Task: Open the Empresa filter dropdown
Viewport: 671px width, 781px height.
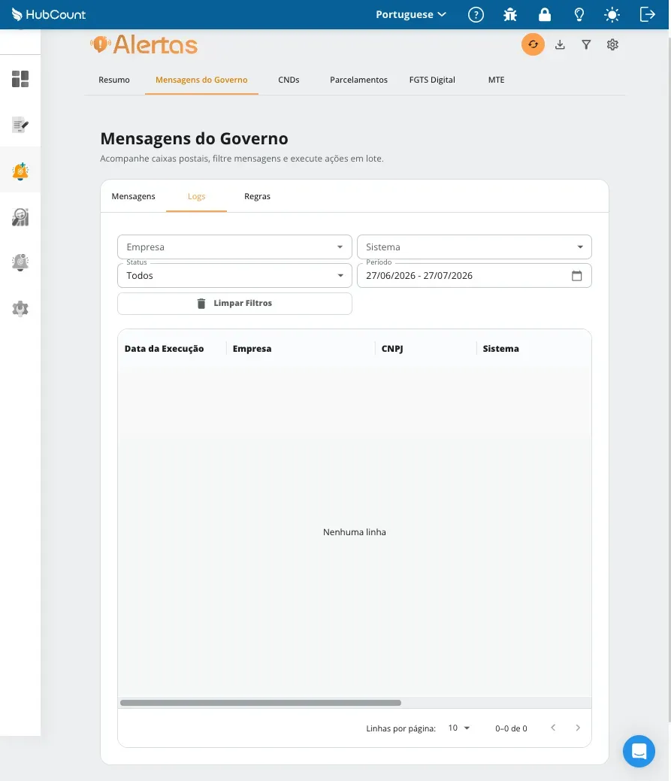Action: (234, 247)
